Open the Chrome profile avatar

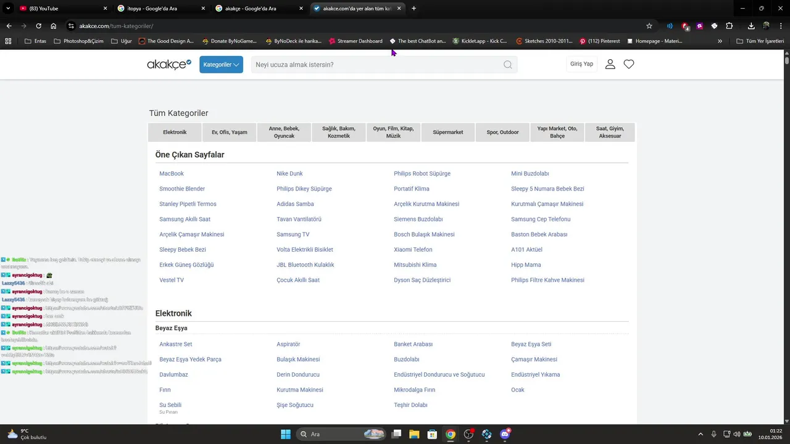(x=766, y=26)
